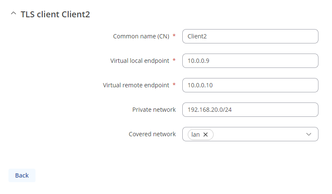This screenshot has width=332, height=194.
Task: Click the TLS client Client2 heading
Action: click(x=55, y=14)
